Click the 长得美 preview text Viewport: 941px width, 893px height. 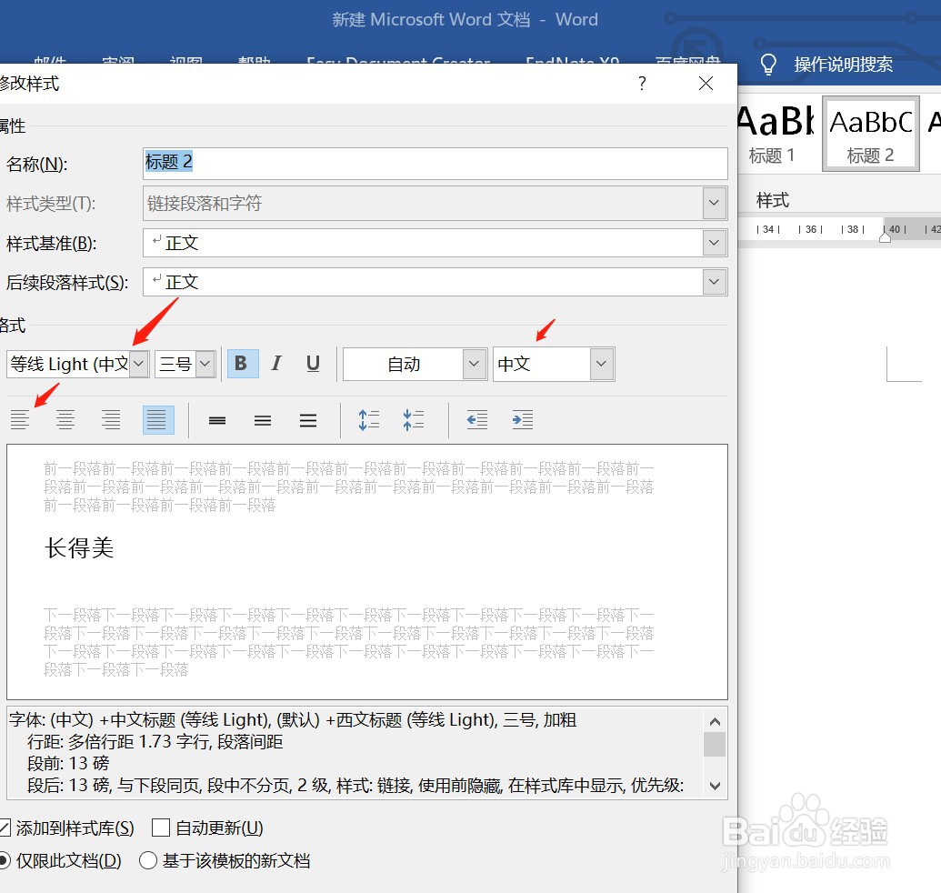(x=79, y=548)
